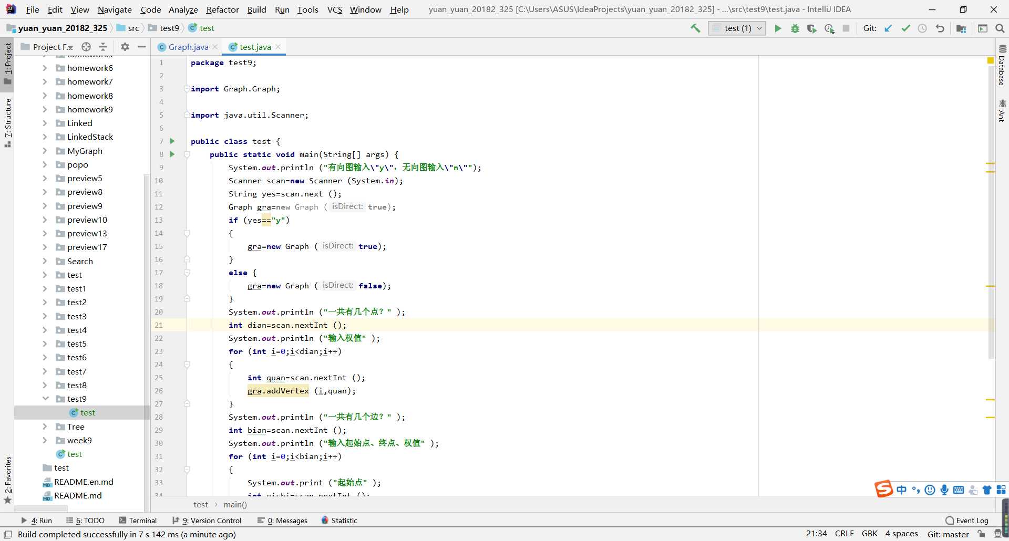
Task: Expand the LinkedStack folder
Action: [x=45, y=137]
